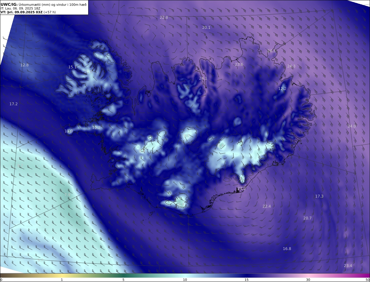Click the 12.2 value label
This screenshot has width=370, height=282.
pyautogui.click(x=282, y=89)
